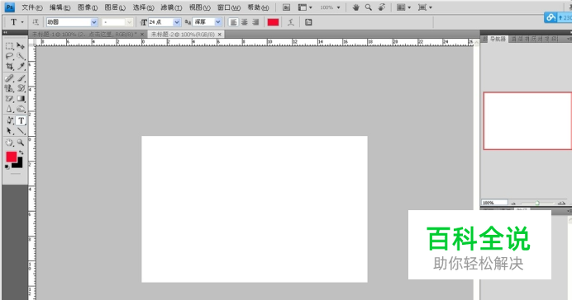
Task: Close the 未标题-1 document tab
Action: tap(142, 34)
